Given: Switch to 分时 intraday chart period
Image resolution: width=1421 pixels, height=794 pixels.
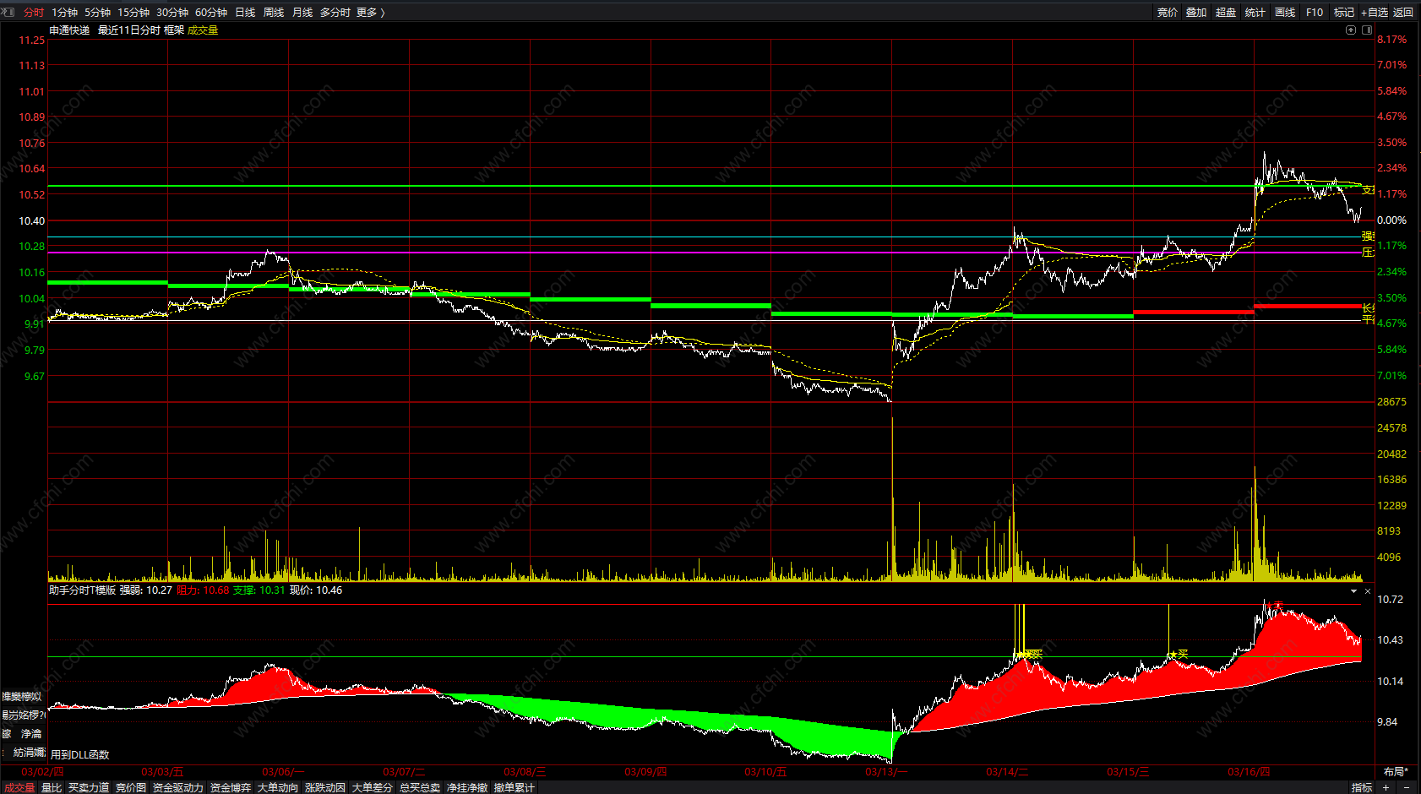Looking at the screenshot, I should point(34,13).
